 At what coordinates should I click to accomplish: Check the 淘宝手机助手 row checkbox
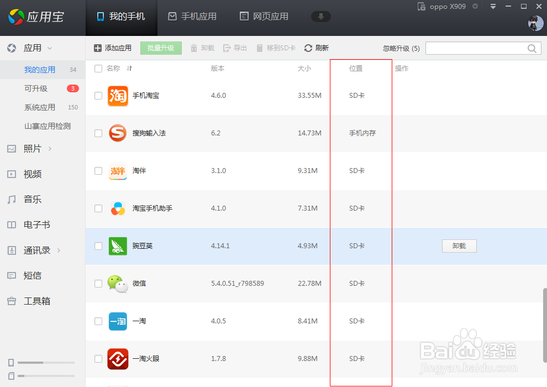(98, 208)
